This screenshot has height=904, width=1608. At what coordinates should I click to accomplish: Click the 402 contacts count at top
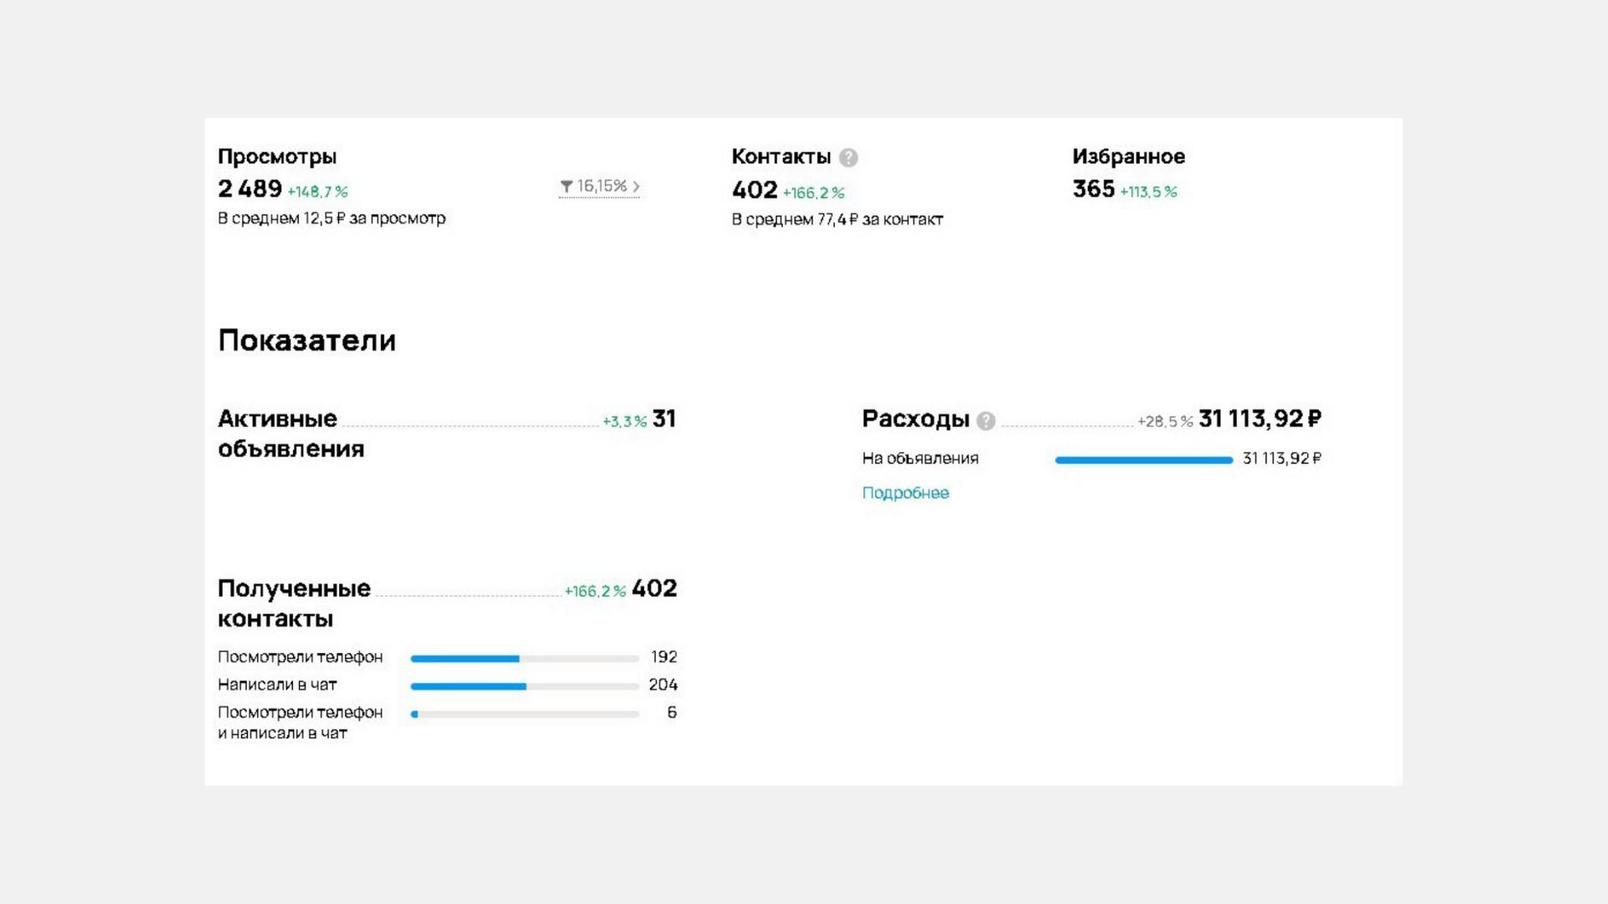755,190
